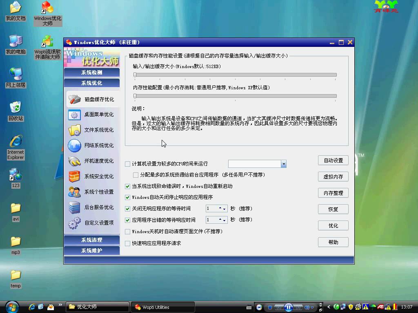The width and height of the screenshot is (418, 313).
Task: Click the 输入/输出缓存大小 slider thumb
Action: pos(135,75)
